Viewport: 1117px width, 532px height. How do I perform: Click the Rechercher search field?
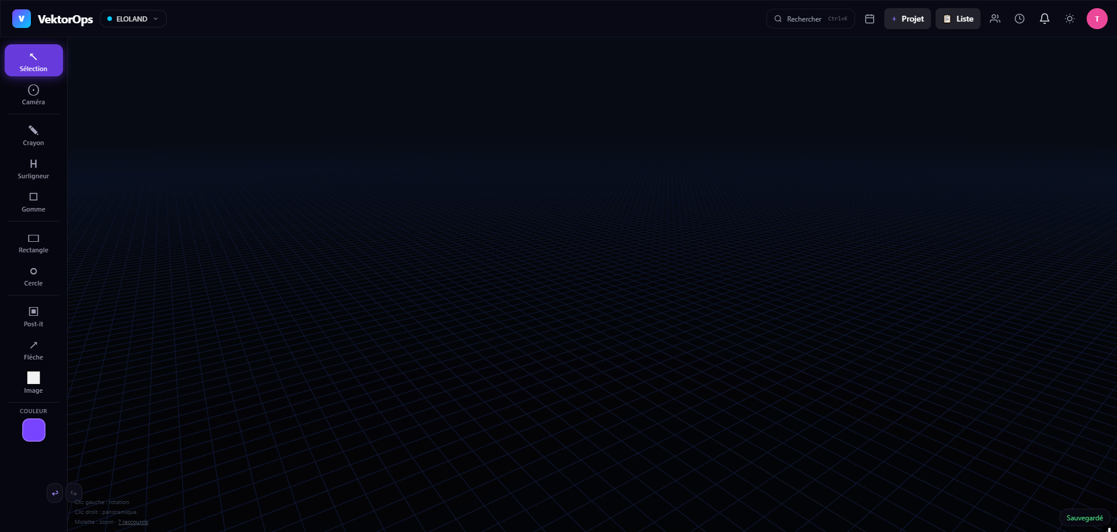[811, 19]
